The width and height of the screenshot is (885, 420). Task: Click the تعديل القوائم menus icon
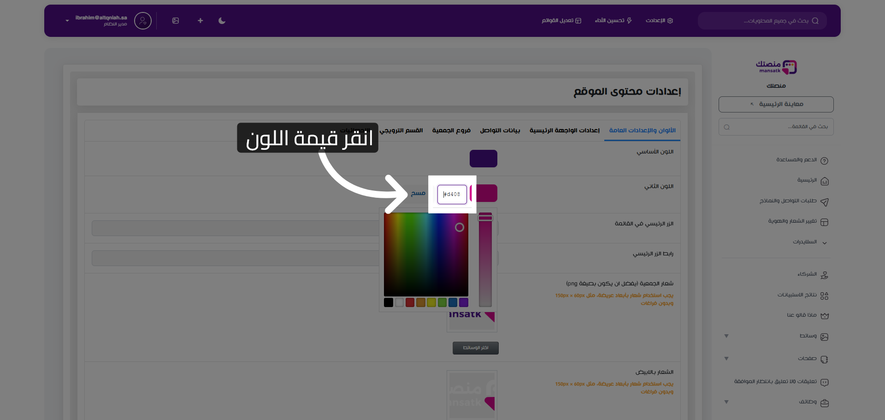point(578,21)
